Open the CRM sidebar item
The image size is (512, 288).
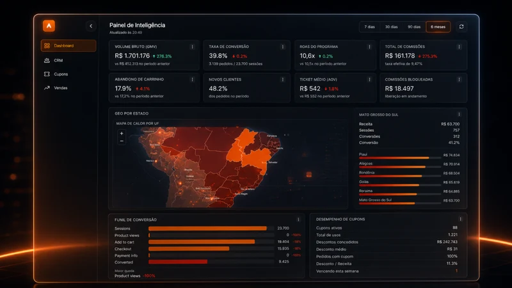tap(68, 60)
